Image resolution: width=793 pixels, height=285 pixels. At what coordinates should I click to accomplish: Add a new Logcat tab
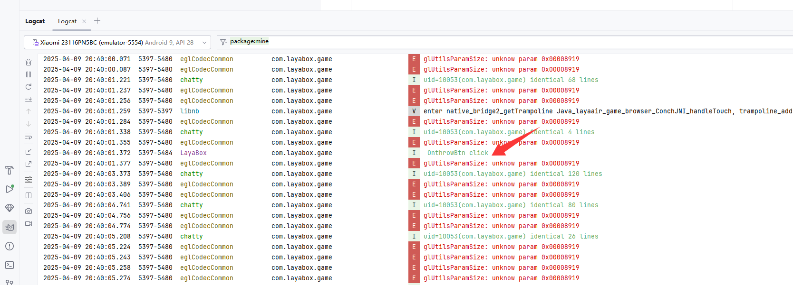point(97,21)
